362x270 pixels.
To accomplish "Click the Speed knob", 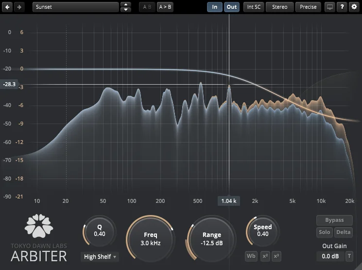I will (x=263, y=231).
